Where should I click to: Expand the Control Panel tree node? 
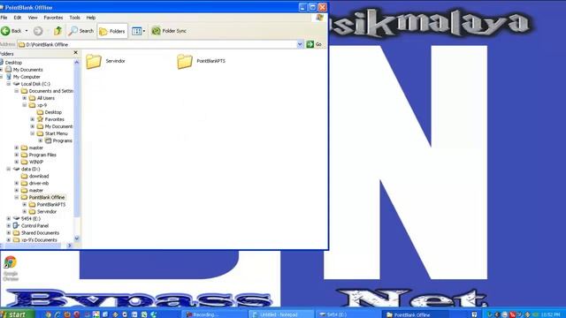[9, 226]
